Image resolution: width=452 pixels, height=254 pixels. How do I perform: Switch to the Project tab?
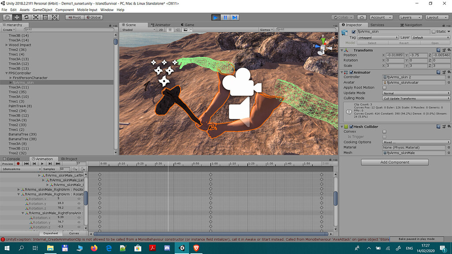(x=71, y=159)
